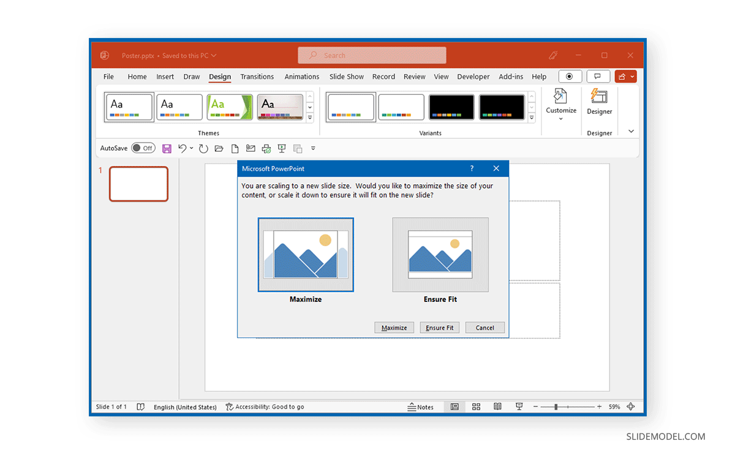Open the Slide Show tab
This screenshot has width=735, height=455.
pos(347,77)
